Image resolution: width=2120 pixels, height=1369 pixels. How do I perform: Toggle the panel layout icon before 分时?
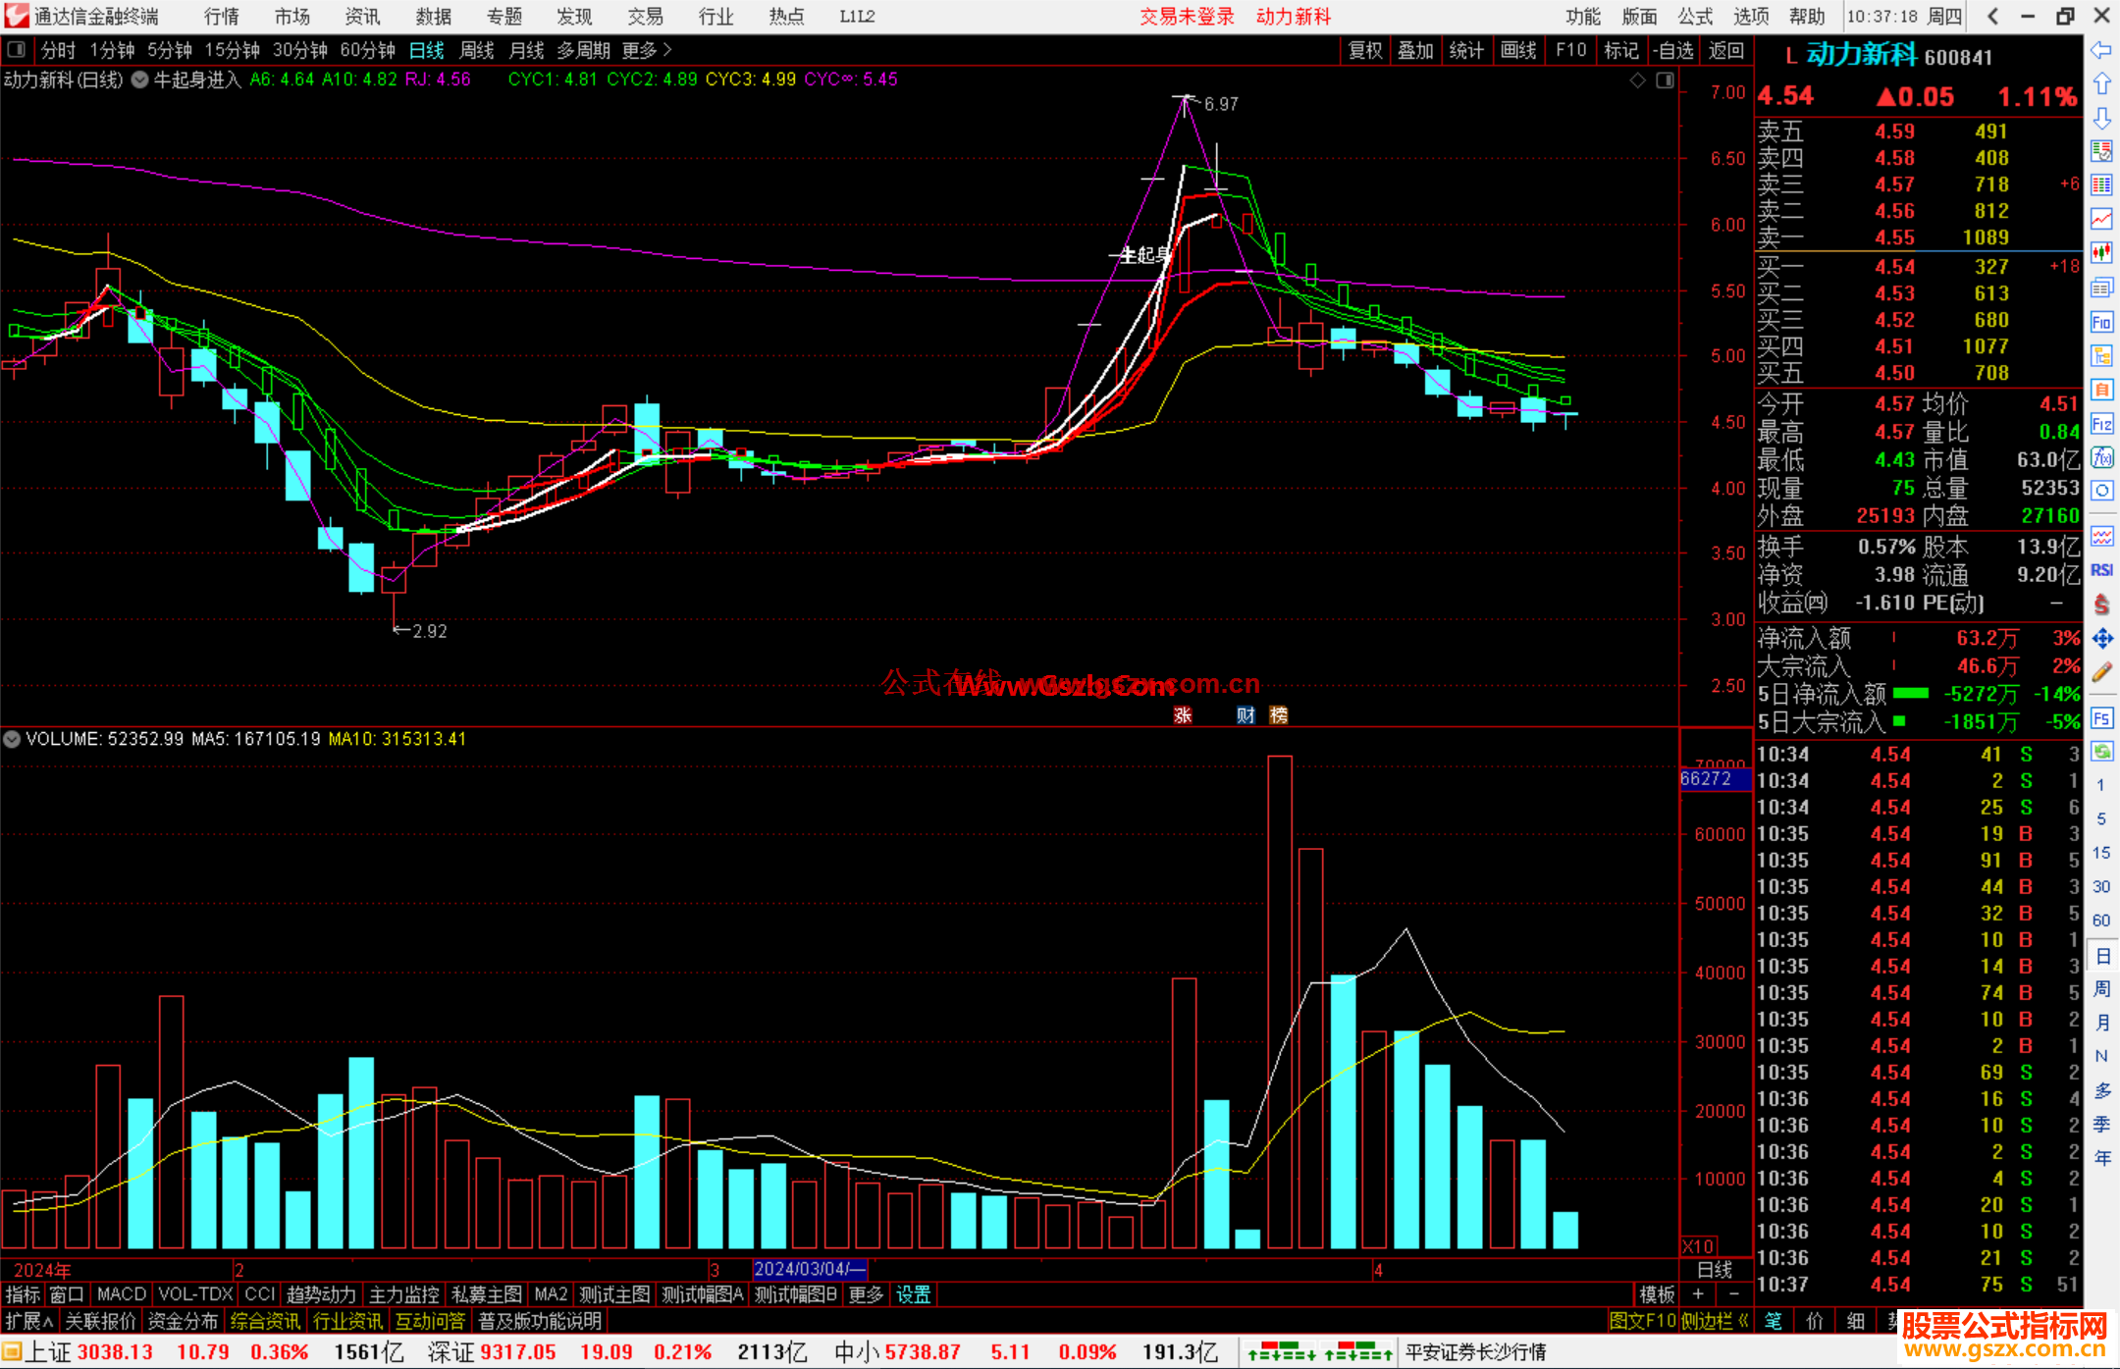(16, 49)
